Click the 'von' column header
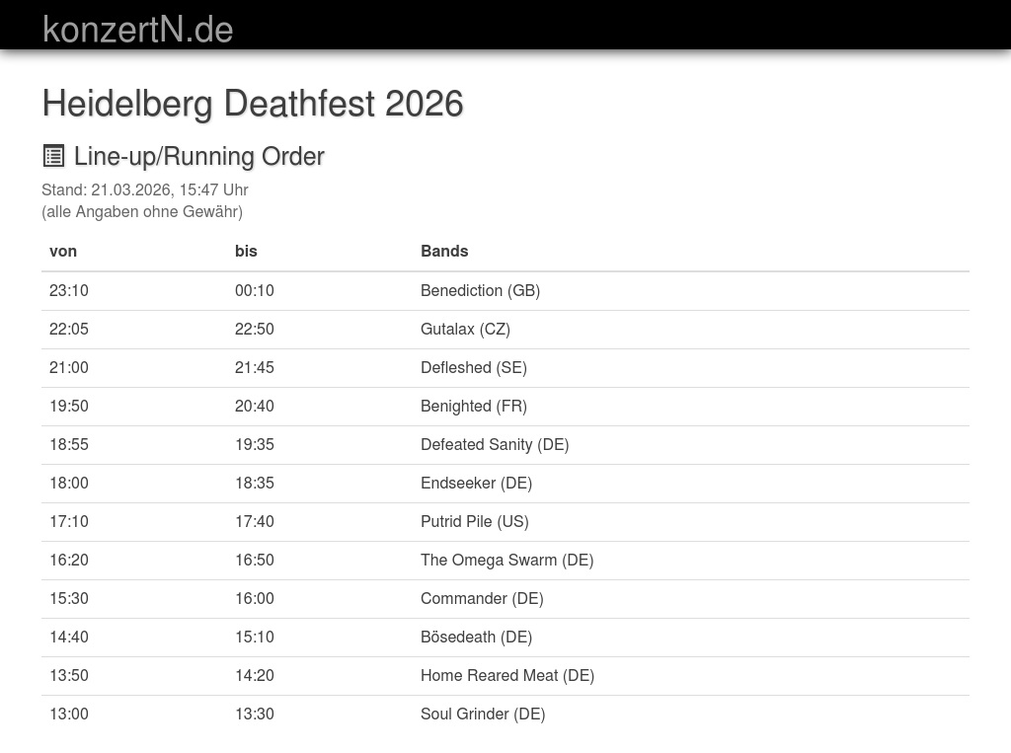Image resolution: width=1011 pixels, height=753 pixels. click(63, 251)
